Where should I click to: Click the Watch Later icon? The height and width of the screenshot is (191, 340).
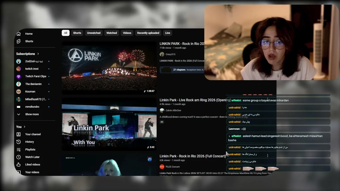pyautogui.click(x=19, y=157)
